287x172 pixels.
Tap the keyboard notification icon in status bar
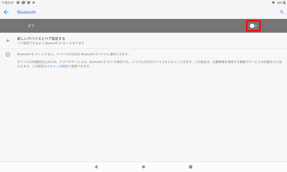click(29, 2)
